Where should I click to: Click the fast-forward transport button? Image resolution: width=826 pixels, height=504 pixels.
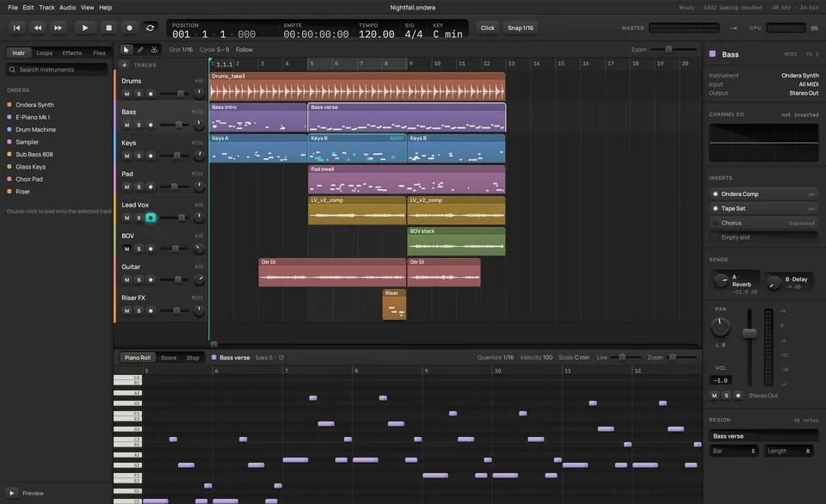[x=58, y=28]
